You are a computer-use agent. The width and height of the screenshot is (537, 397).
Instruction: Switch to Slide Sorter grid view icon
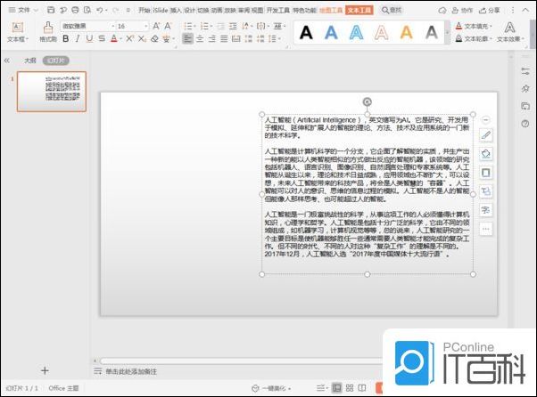click(x=350, y=388)
